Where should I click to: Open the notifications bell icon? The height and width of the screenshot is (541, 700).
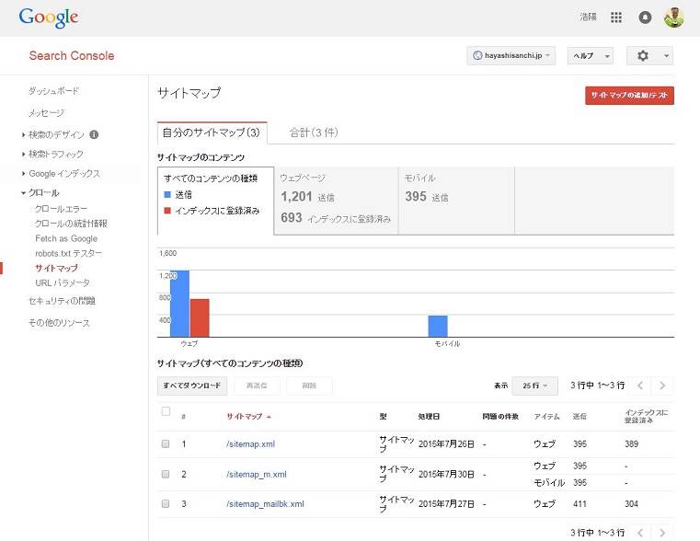(x=645, y=17)
